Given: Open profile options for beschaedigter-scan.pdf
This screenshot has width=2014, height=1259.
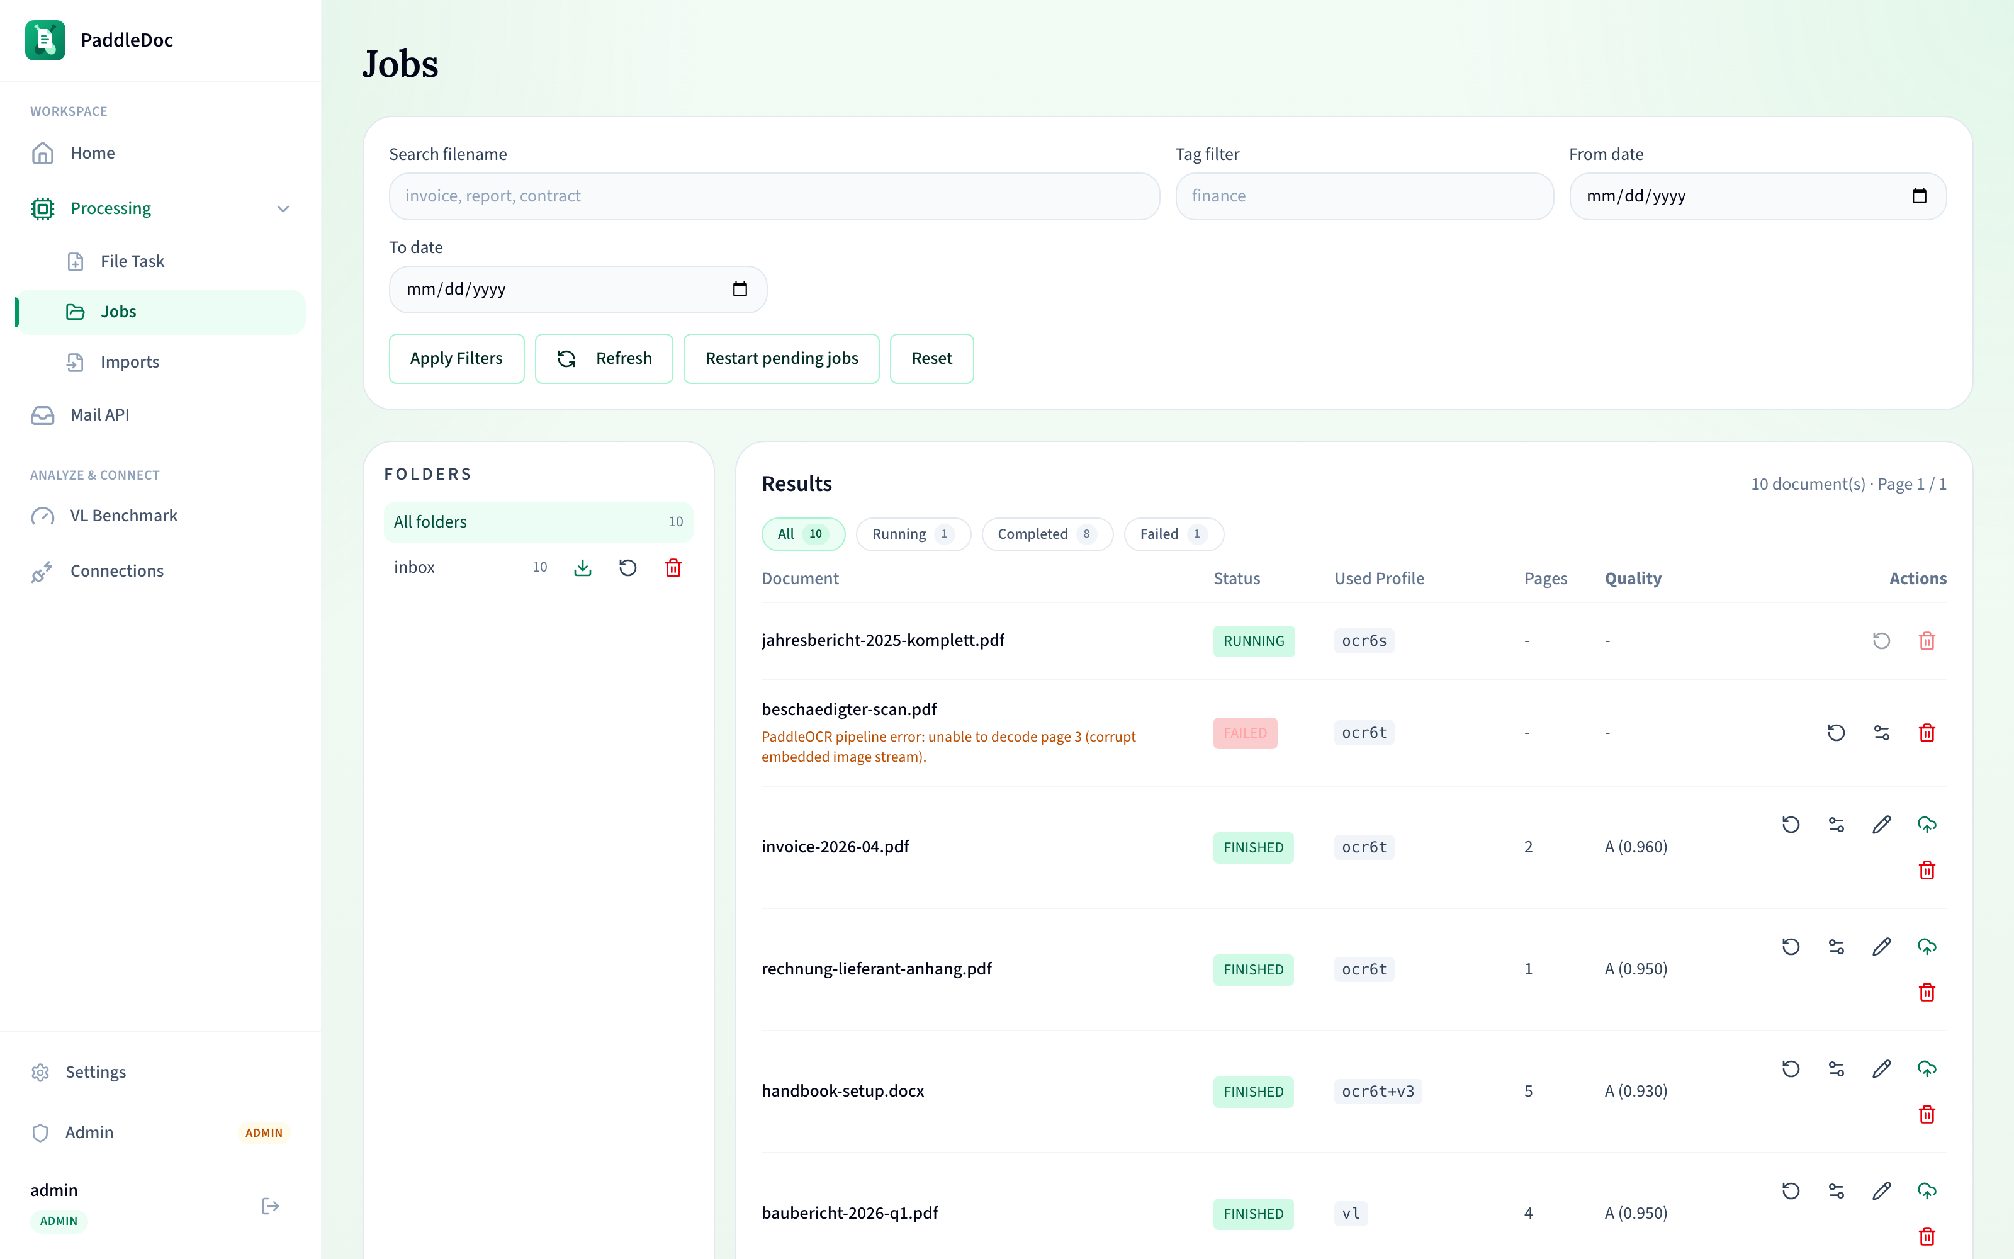Looking at the screenshot, I should 1882,733.
